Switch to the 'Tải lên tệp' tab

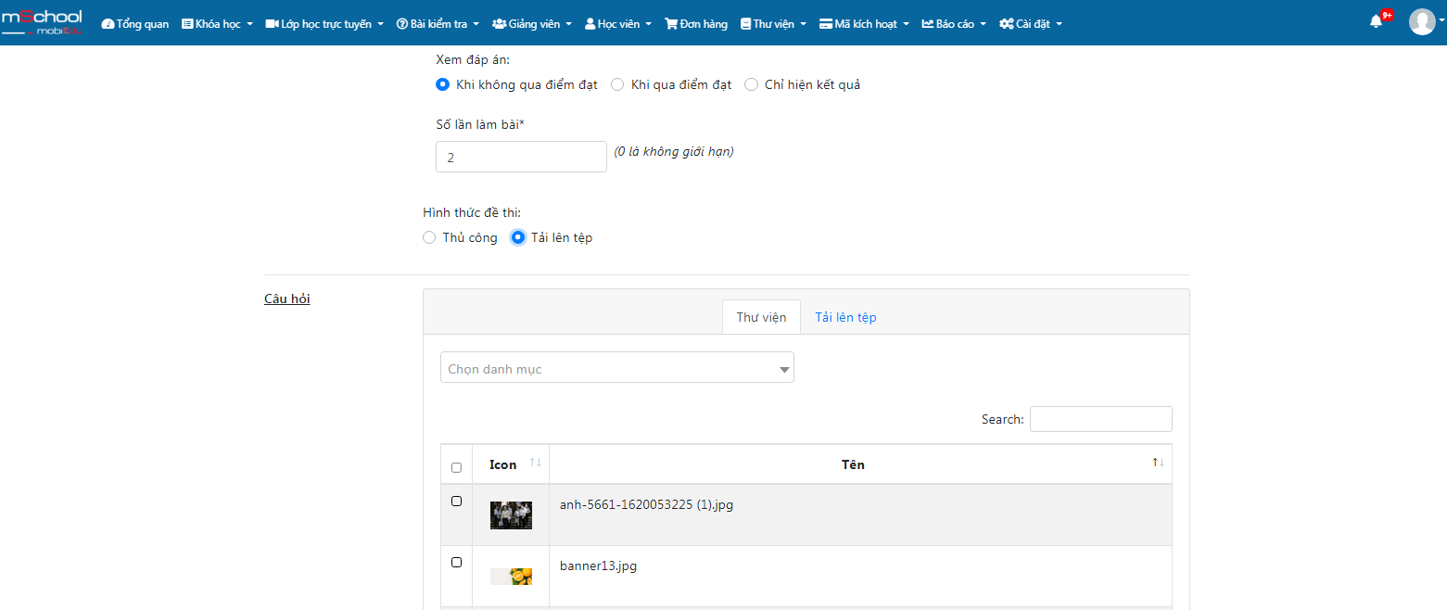pos(845,317)
